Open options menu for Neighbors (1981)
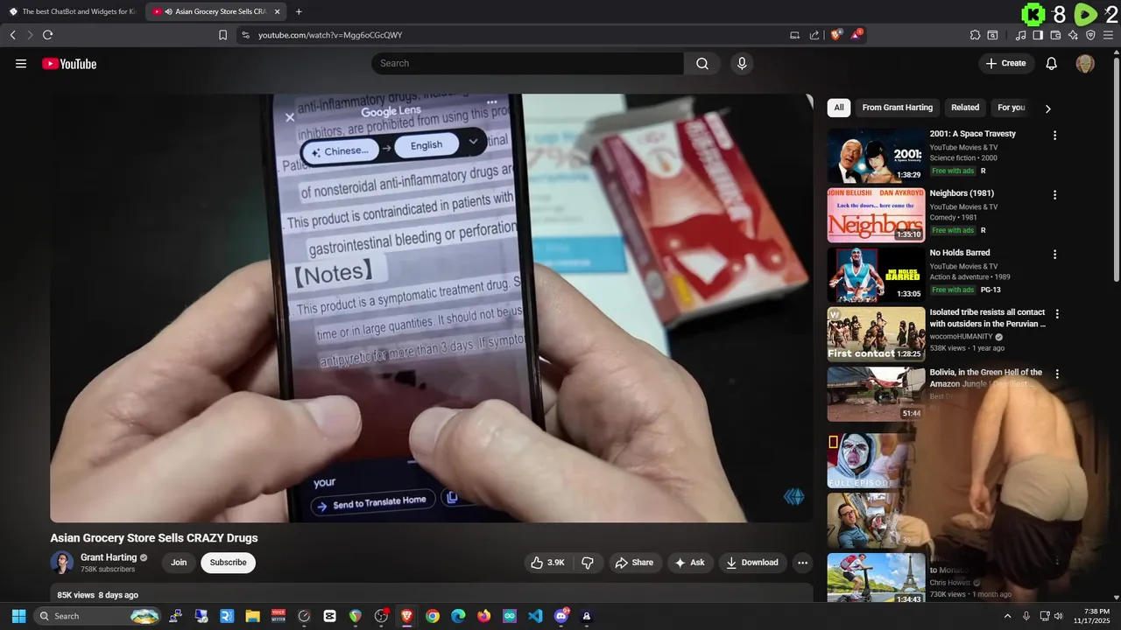 (x=1054, y=195)
